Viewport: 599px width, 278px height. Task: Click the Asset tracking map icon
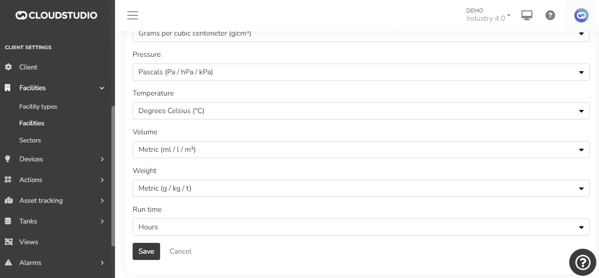(8, 201)
